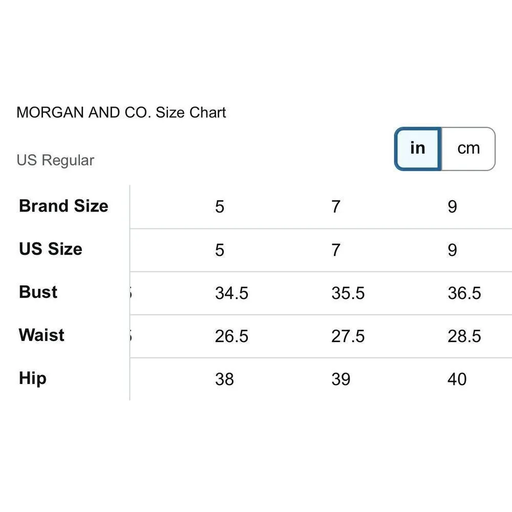Switch measurement units to inches
Screen dimensions: 512x512
click(x=417, y=148)
